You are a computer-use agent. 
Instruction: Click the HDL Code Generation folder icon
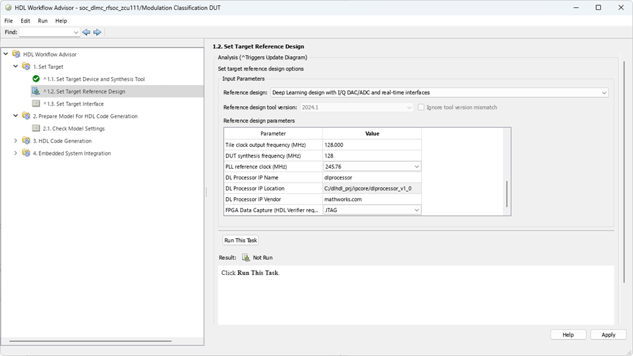(26, 141)
